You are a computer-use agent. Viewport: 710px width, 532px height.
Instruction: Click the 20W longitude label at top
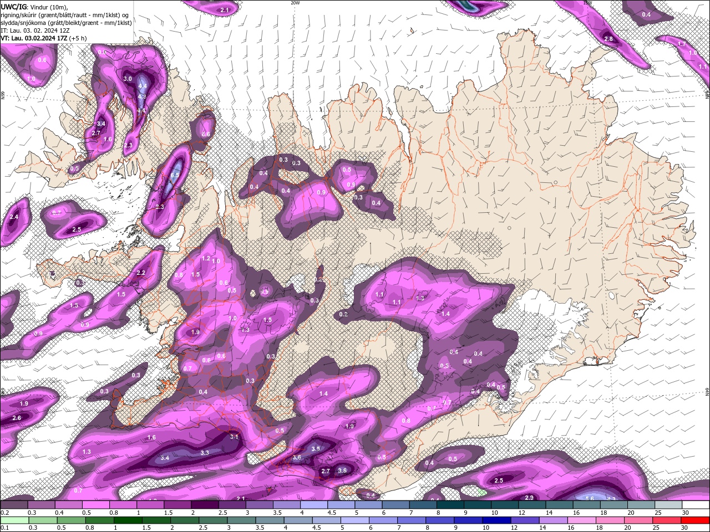coord(296,3)
